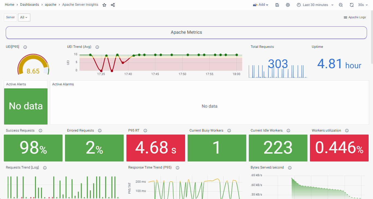This screenshot has height=199, width=373.
Task: Click the page vertical scrollbar
Action: [x=371, y=38]
